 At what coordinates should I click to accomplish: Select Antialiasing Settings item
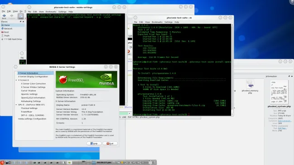click(x=31, y=101)
